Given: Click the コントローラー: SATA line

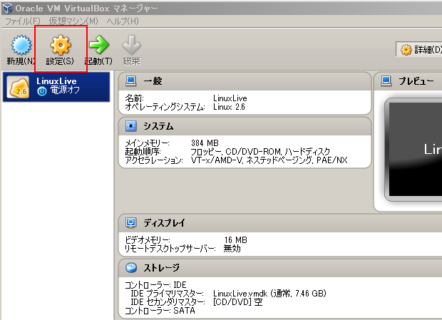Looking at the screenshot, I should point(160,311).
